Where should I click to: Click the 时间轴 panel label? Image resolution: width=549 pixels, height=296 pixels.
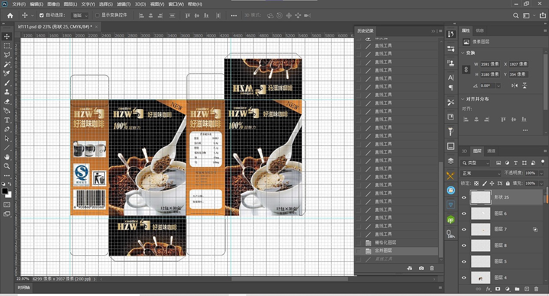(x=24, y=288)
